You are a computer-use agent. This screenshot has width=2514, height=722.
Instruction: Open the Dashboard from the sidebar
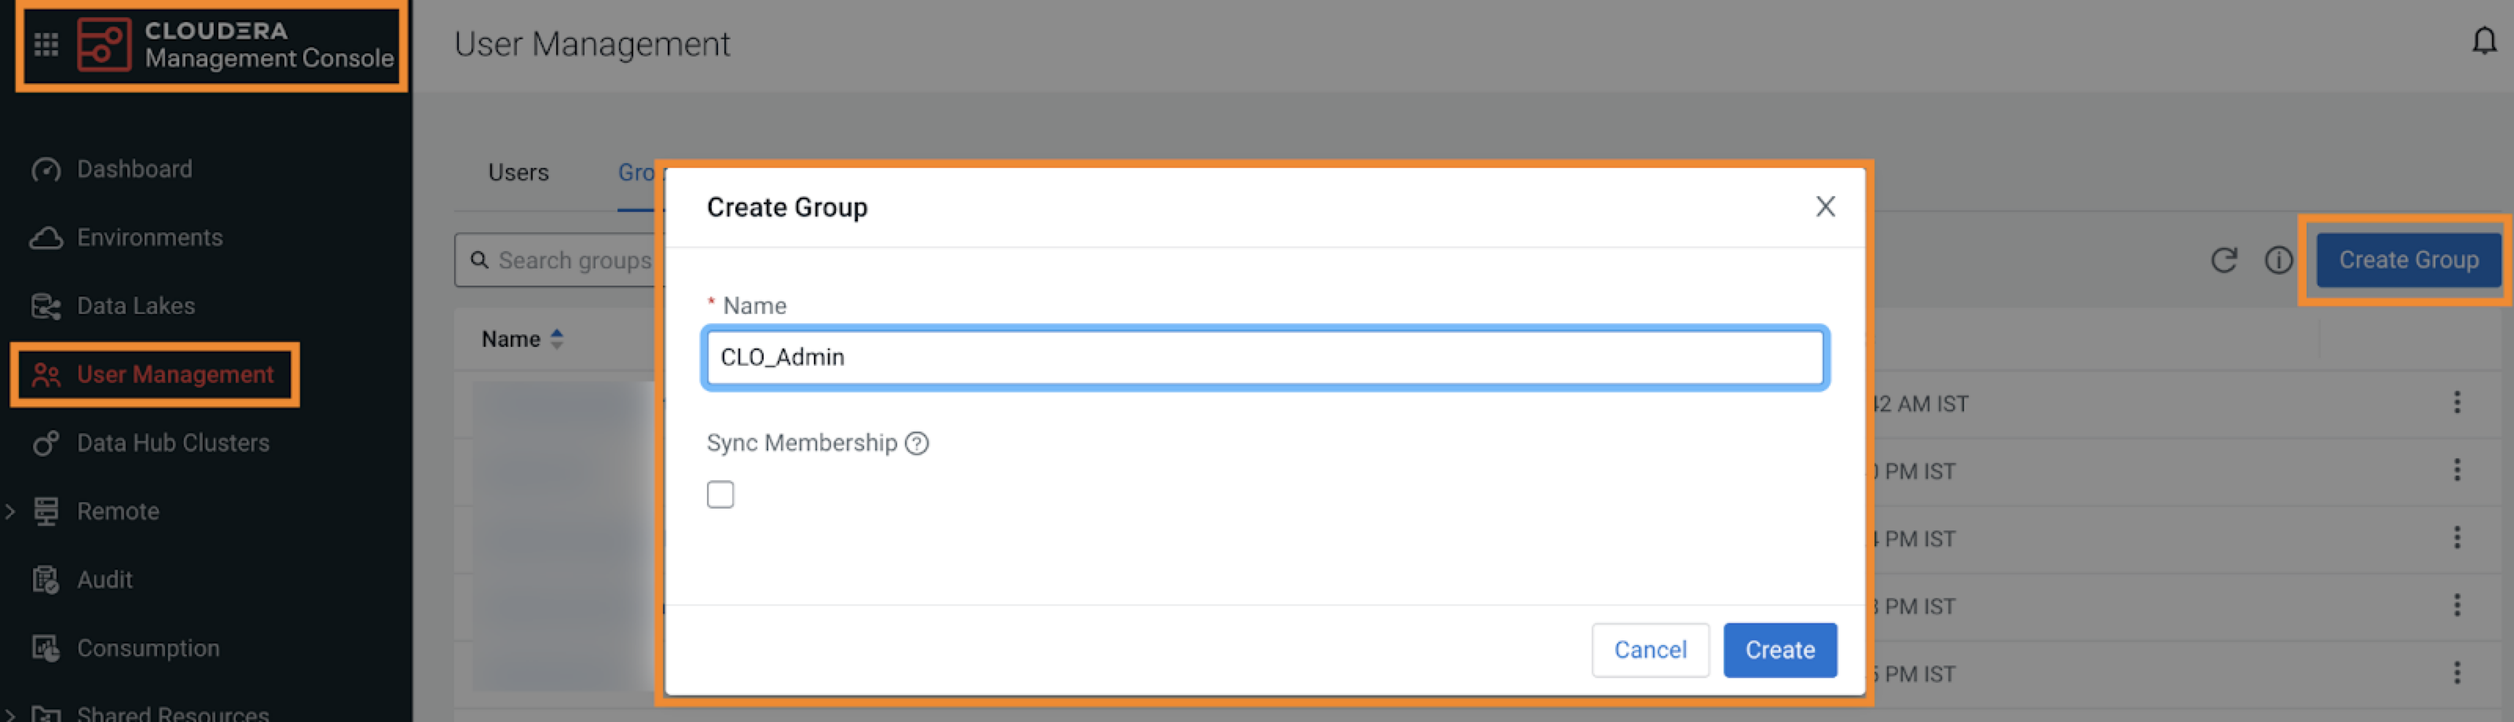(133, 168)
